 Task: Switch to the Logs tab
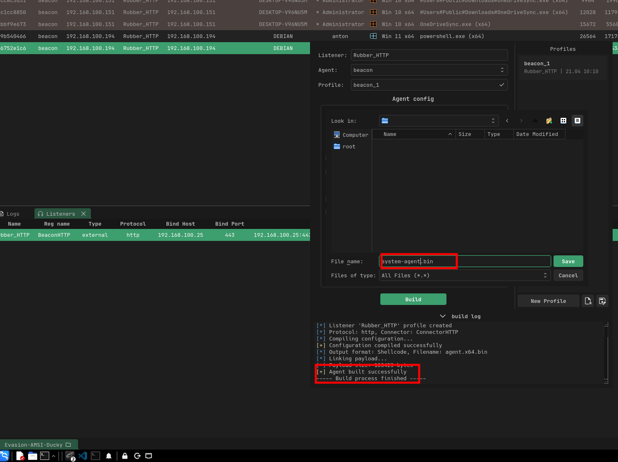click(x=12, y=214)
